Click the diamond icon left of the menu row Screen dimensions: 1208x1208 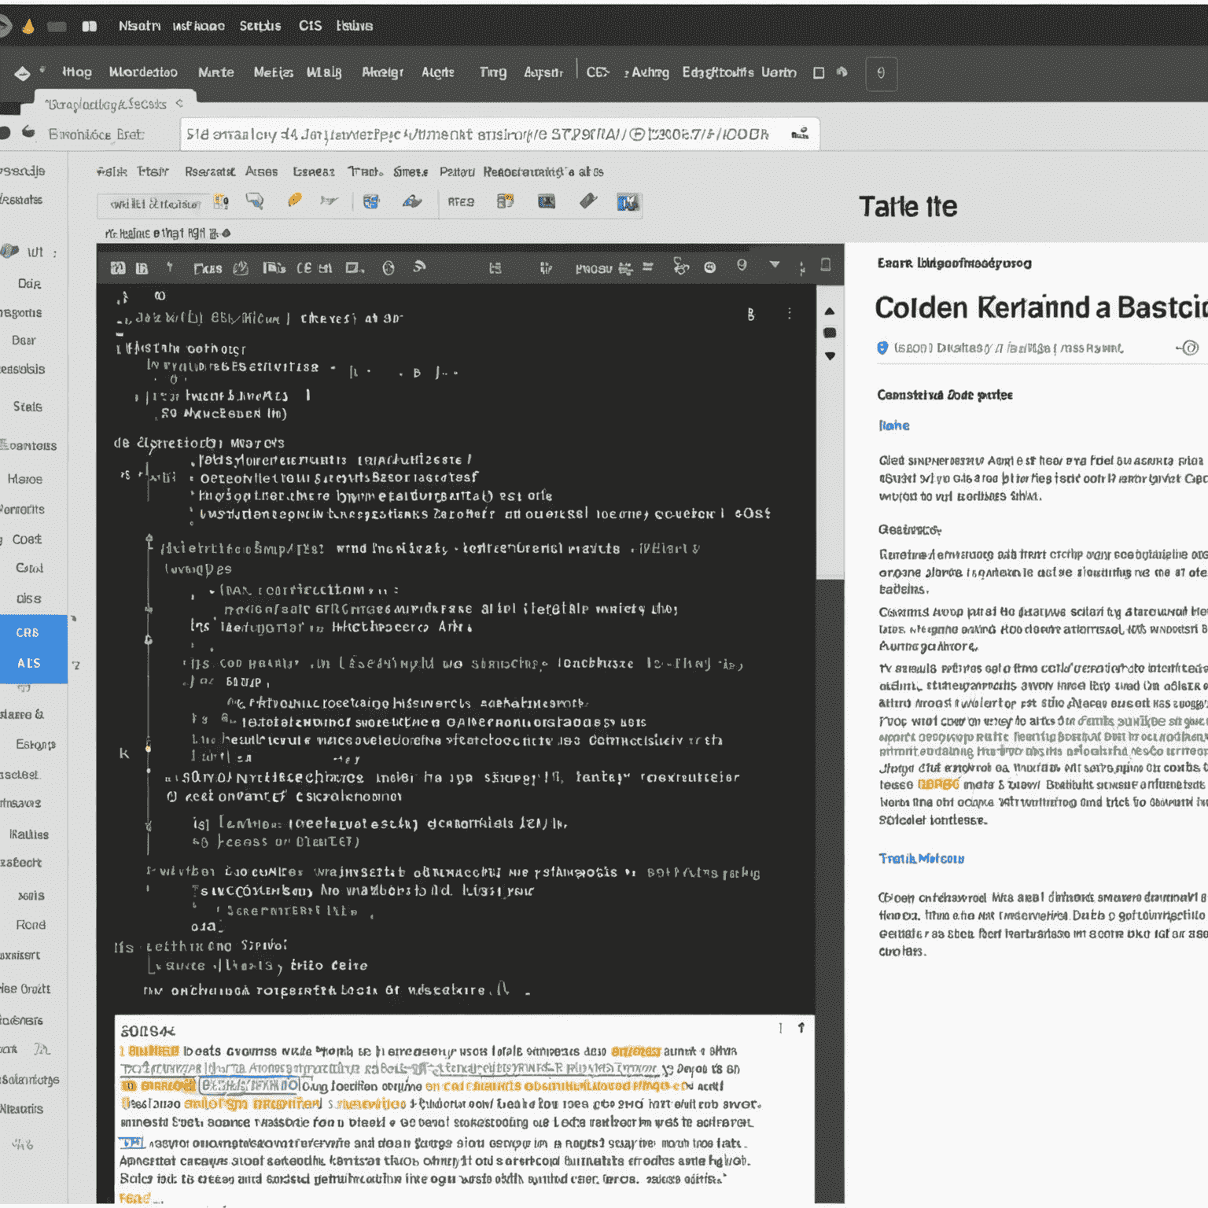click(x=22, y=73)
